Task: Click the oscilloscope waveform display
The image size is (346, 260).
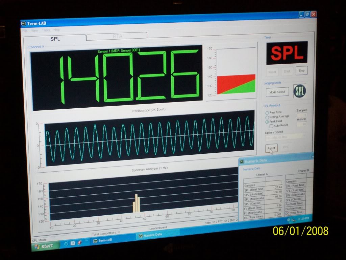Action: click(150, 138)
